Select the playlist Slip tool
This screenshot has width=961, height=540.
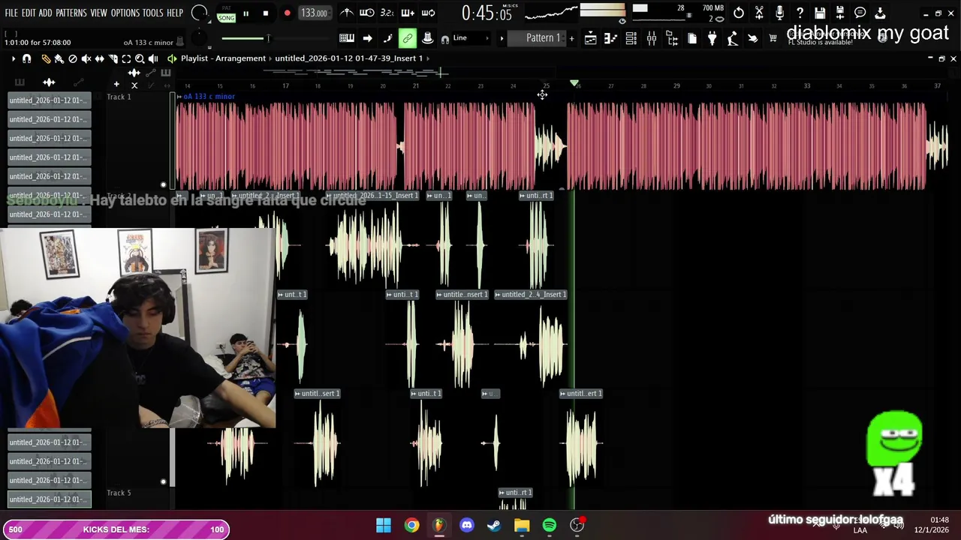tap(99, 58)
